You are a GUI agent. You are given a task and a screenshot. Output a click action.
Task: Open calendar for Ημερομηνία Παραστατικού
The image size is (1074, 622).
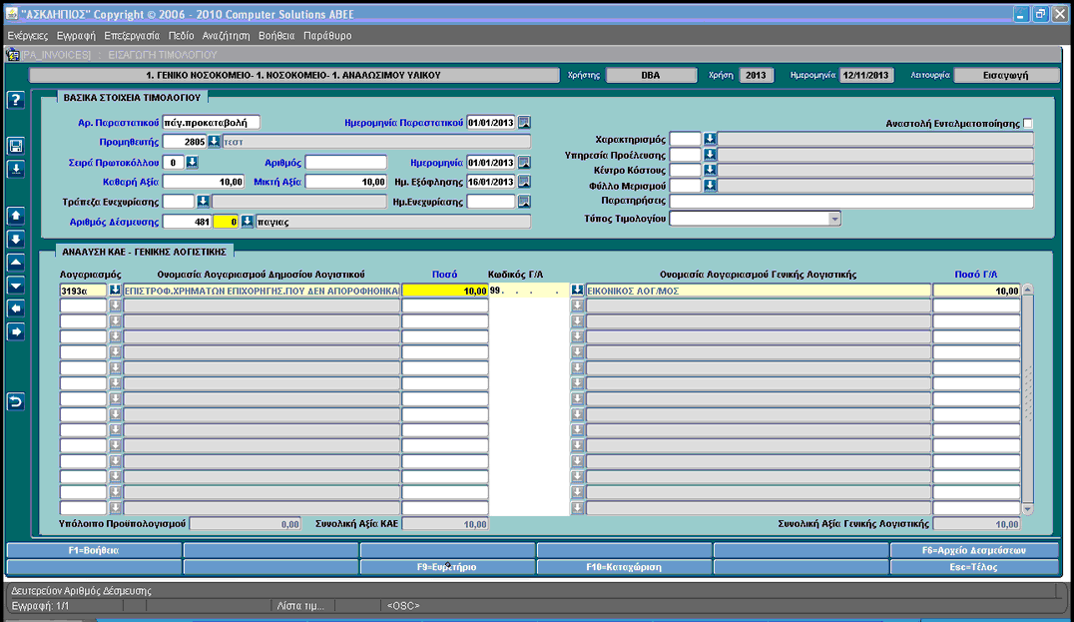coord(524,123)
